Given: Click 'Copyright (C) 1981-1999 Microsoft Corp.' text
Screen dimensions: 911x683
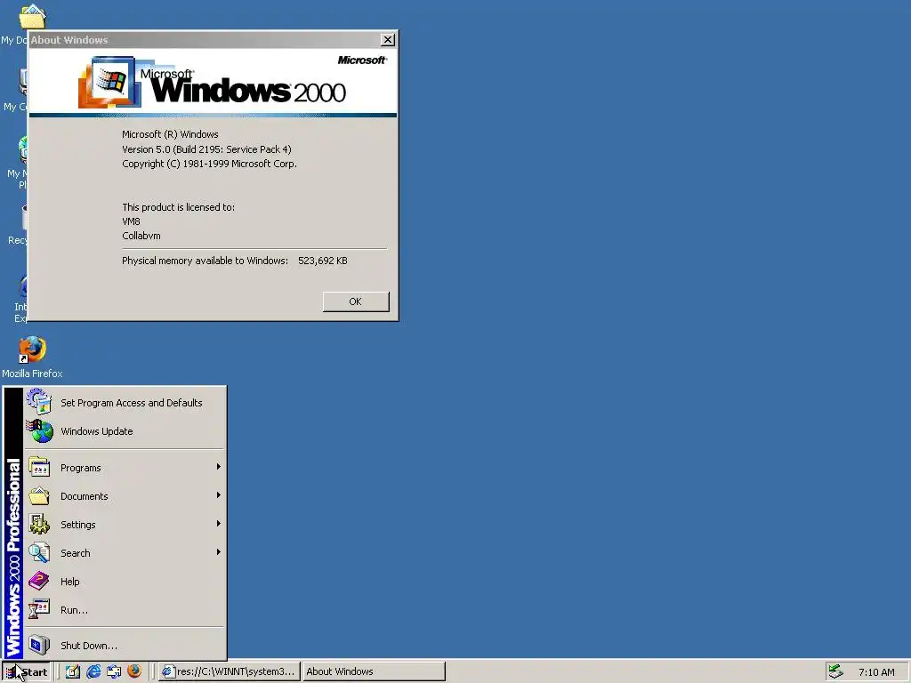Looking at the screenshot, I should click(x=209, y=164).
